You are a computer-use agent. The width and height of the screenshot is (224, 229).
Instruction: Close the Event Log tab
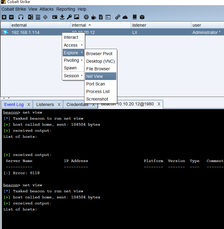point(29,105)
